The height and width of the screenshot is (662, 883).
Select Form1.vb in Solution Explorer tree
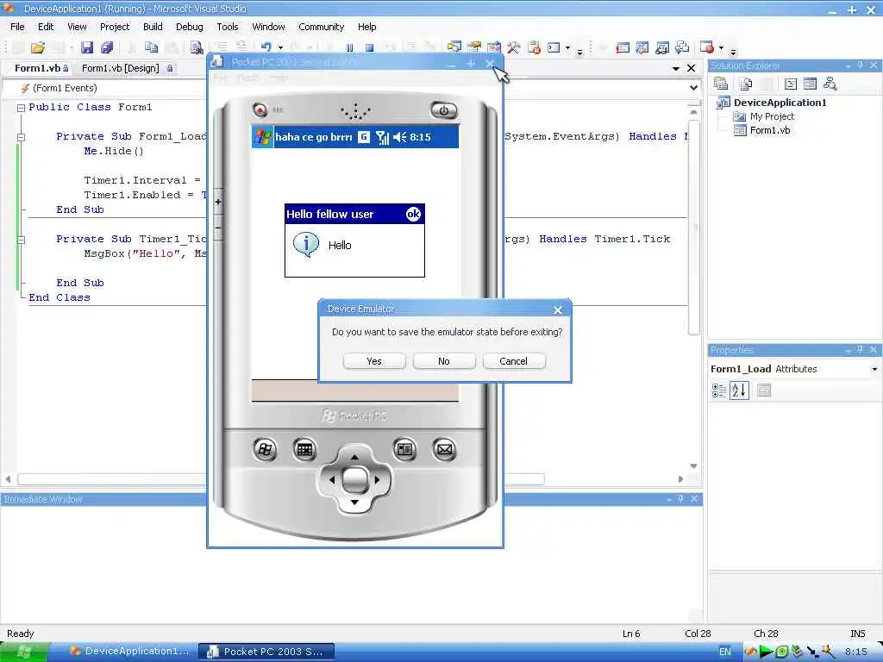[x=769, y=130]
